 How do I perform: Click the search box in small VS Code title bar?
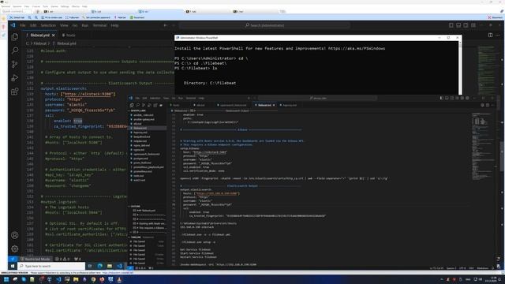pos(317,98)
